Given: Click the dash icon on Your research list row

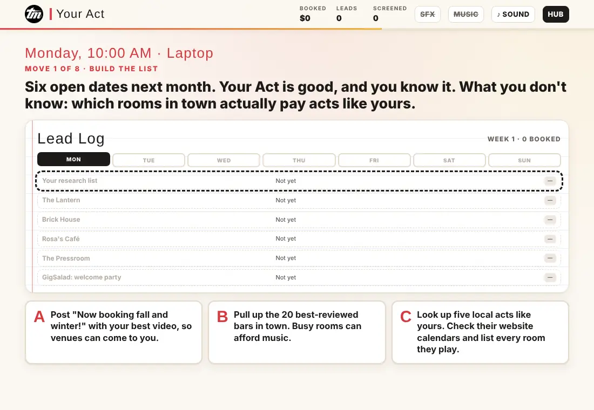Looking at the screenshot, I should tap(550, 181).
